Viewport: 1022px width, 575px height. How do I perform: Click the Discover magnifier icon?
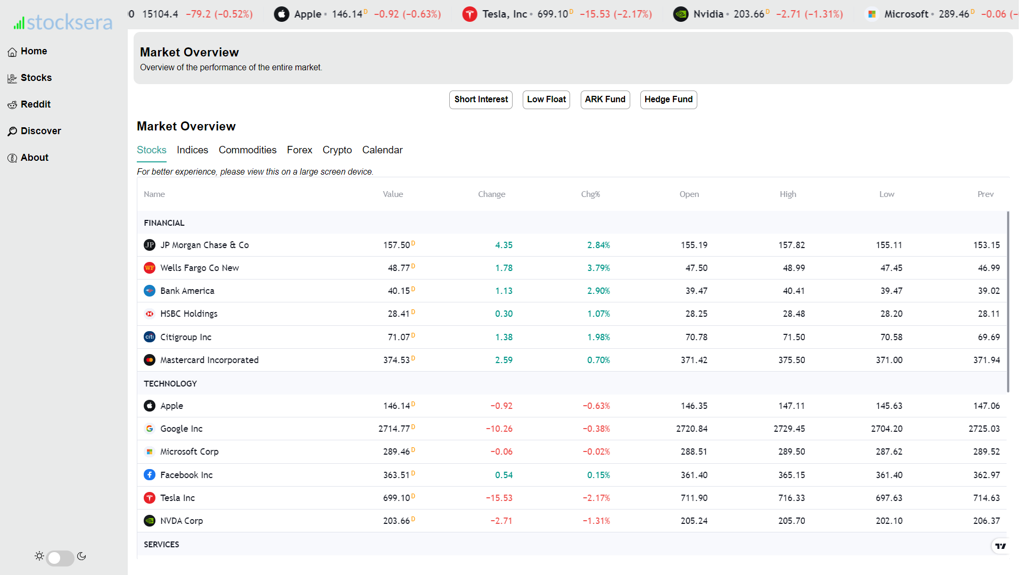(x=12, y=132)
